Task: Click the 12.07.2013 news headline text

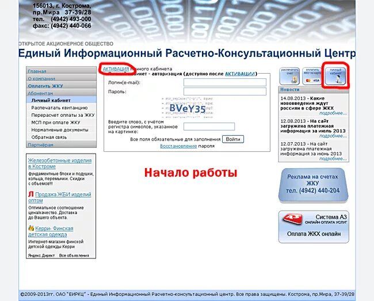Action: (311, 149)
